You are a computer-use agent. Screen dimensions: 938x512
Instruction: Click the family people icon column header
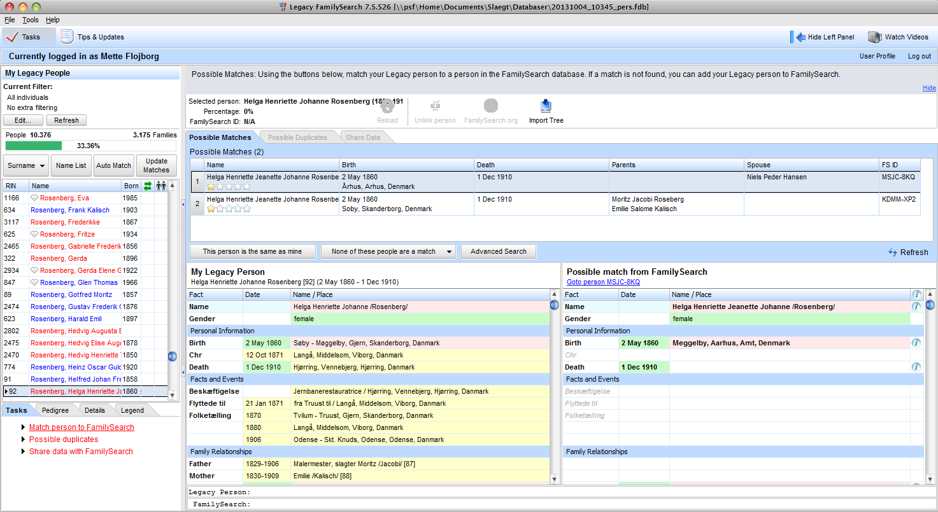tap(161, 186)
